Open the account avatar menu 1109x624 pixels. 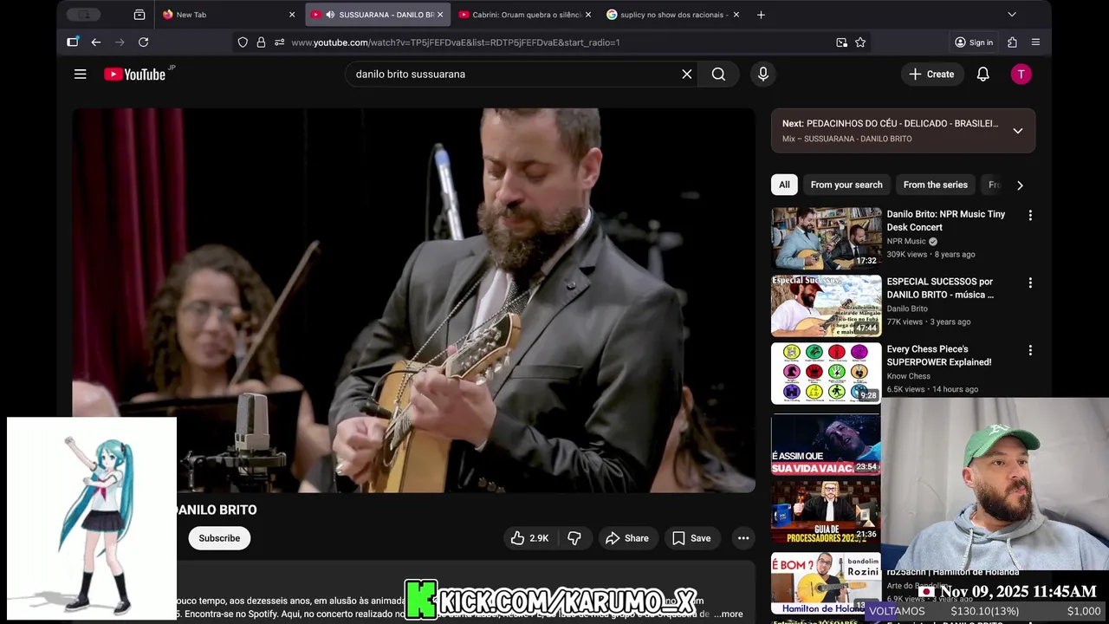(x=1021, y=75)
